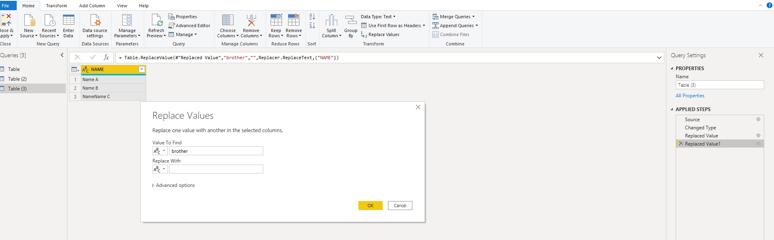Open All Properties link
774x240 pixels.
pos(690,96)
